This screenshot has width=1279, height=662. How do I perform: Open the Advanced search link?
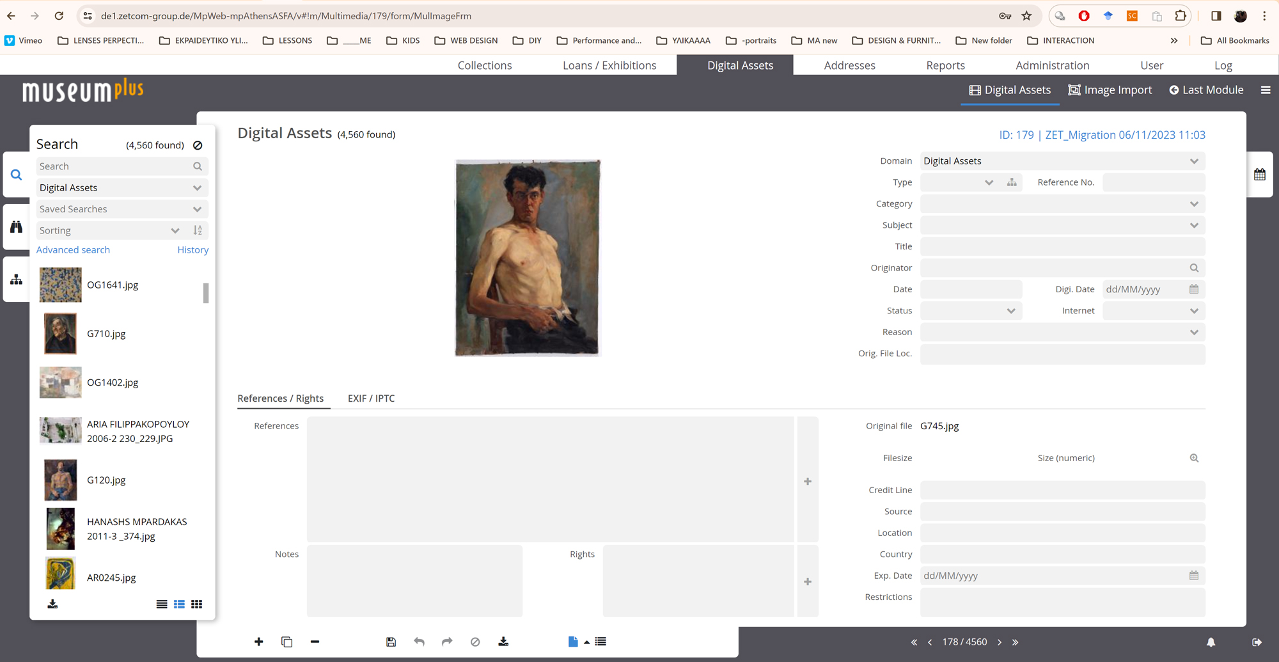[73, 250]
